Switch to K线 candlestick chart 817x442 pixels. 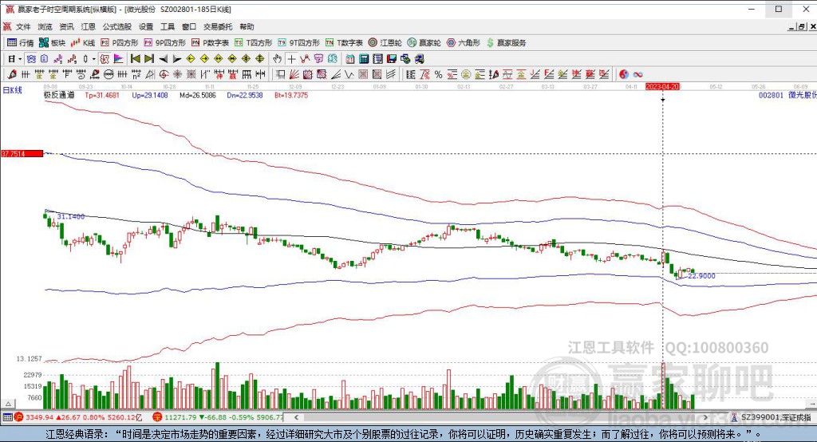point(83,43)
